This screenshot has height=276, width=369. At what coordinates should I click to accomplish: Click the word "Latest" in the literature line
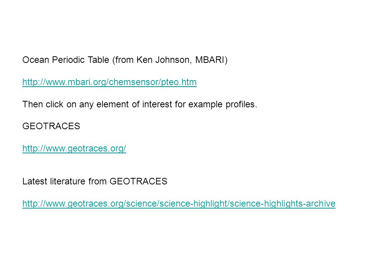click(35, 181)
